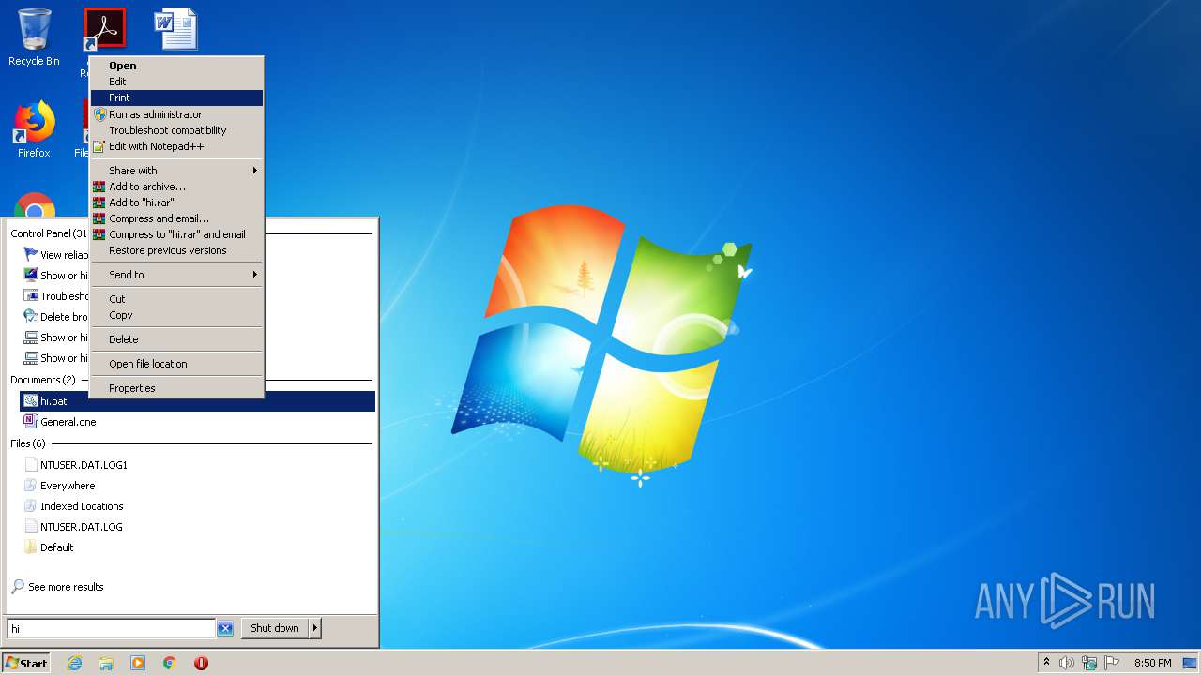Open the Indexed Locations result
The height and width of the screenshot is (675, 1201).
click(x=197, y=506)
